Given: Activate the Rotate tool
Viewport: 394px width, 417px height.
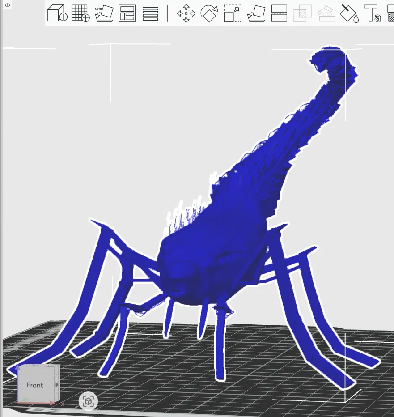Looking at the screenshot, I should pyautogui.click(x=209, y=13).
